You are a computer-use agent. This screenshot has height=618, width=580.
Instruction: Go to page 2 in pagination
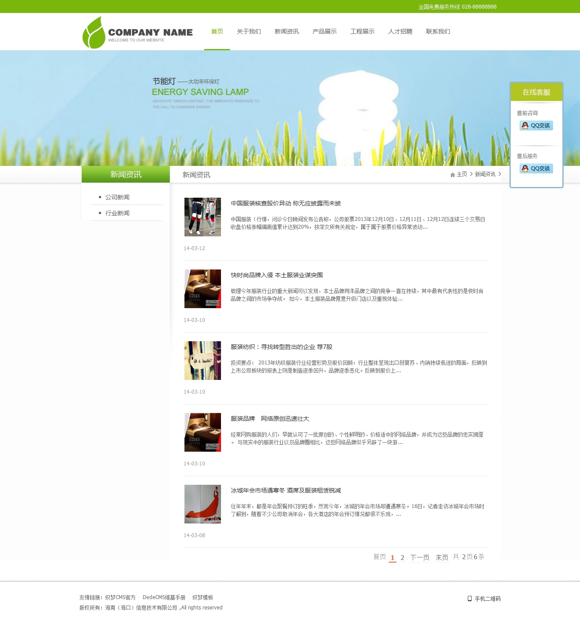click(x=402, y=557)
